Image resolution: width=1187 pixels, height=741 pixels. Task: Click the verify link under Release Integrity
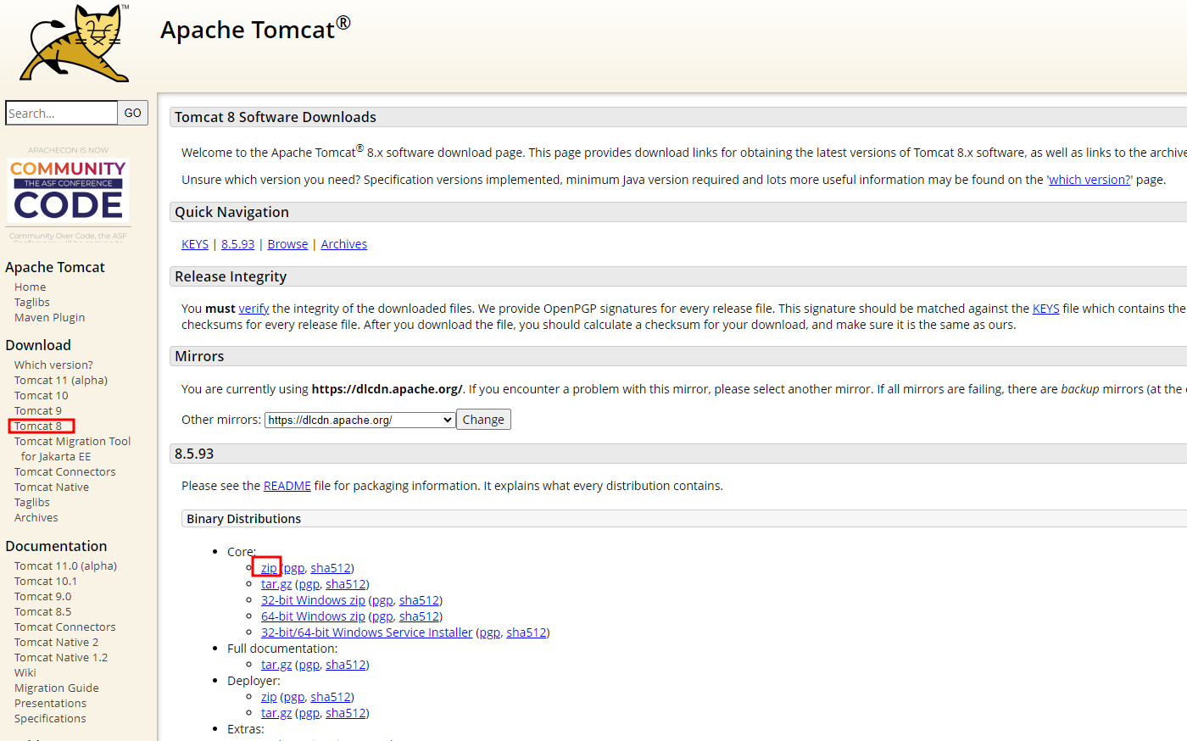pos(254,309)
